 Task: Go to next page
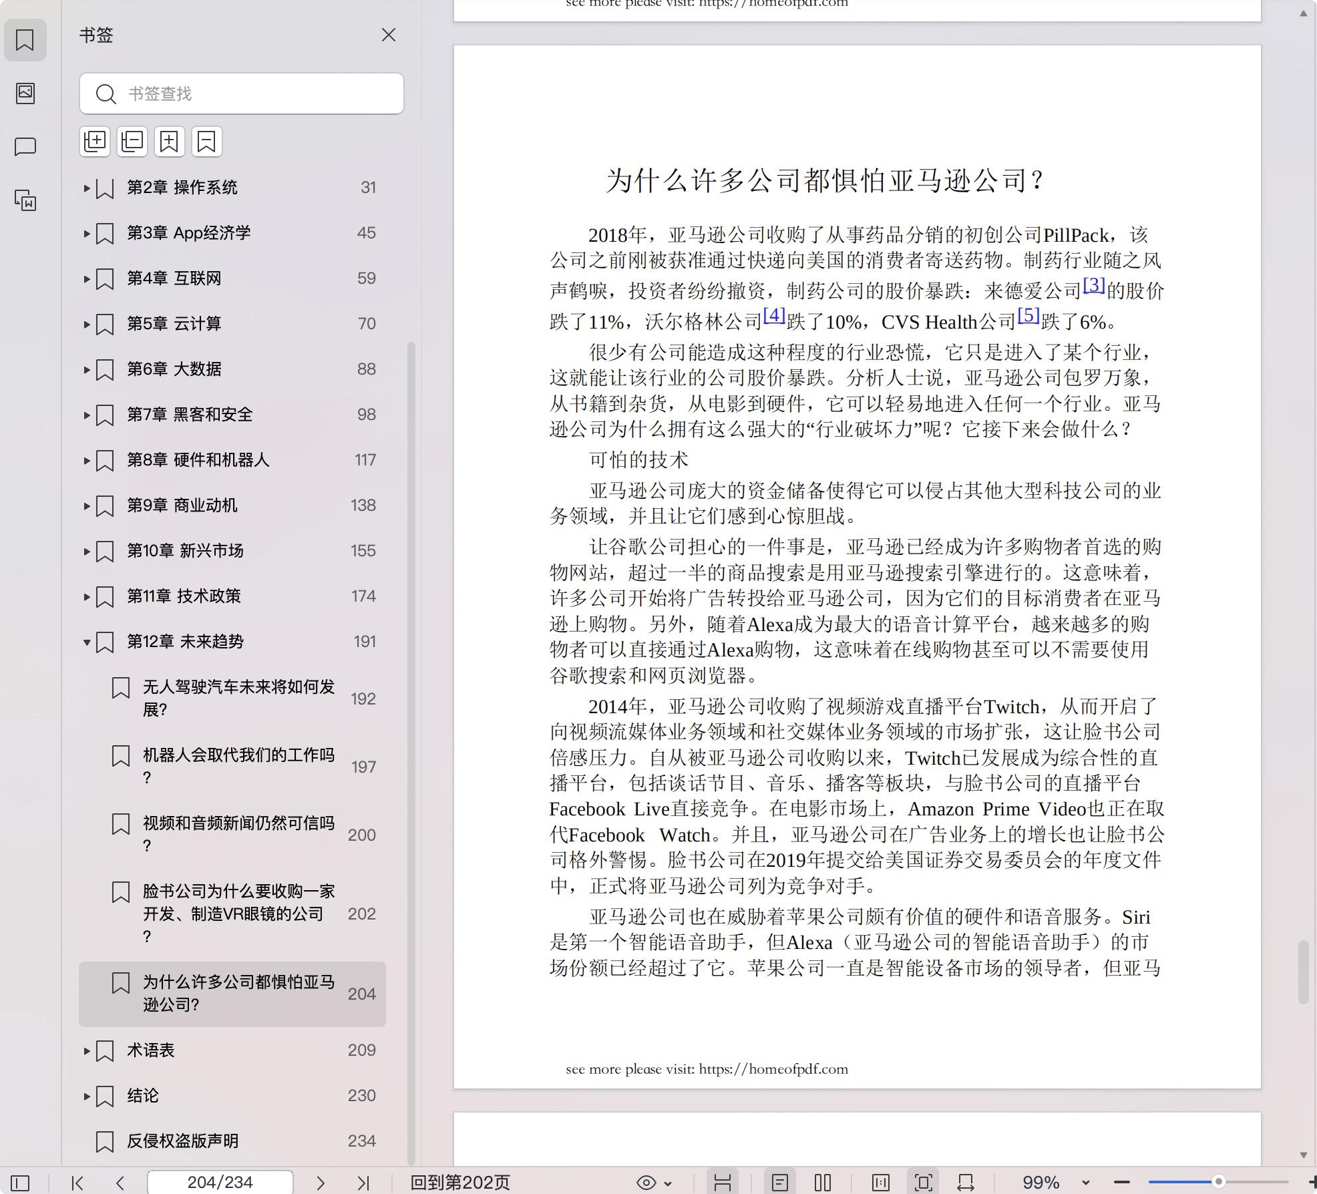321,1183
